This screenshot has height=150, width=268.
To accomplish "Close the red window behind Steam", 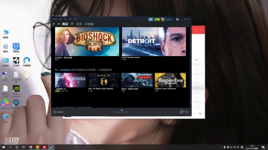I will click(201, 30).
